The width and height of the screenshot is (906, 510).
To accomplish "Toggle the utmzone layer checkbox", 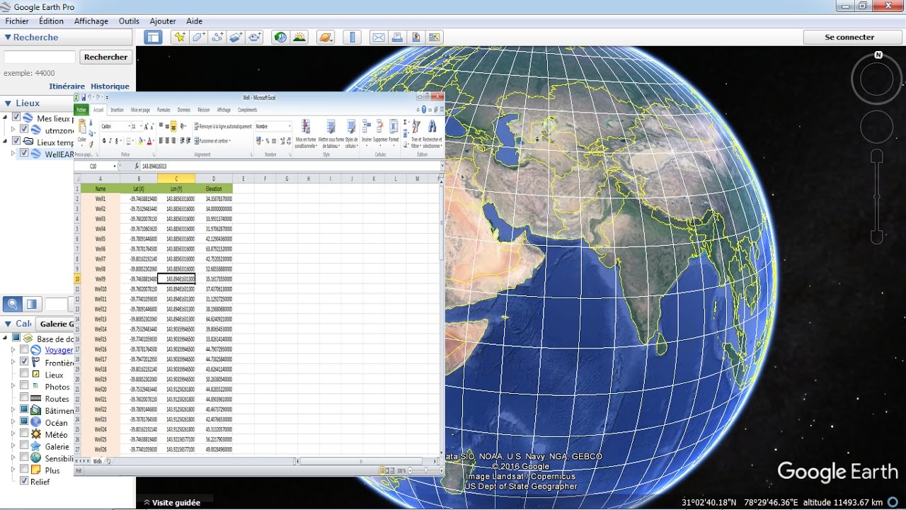I will click(24, 130).
